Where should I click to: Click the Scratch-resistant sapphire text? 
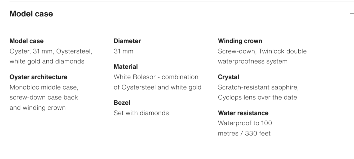pyautogui.click(x=258, y=87)
